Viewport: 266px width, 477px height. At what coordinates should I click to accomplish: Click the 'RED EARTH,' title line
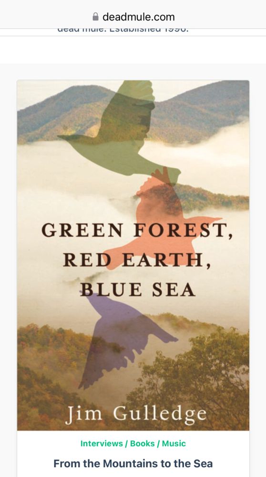tap(136, 260)
